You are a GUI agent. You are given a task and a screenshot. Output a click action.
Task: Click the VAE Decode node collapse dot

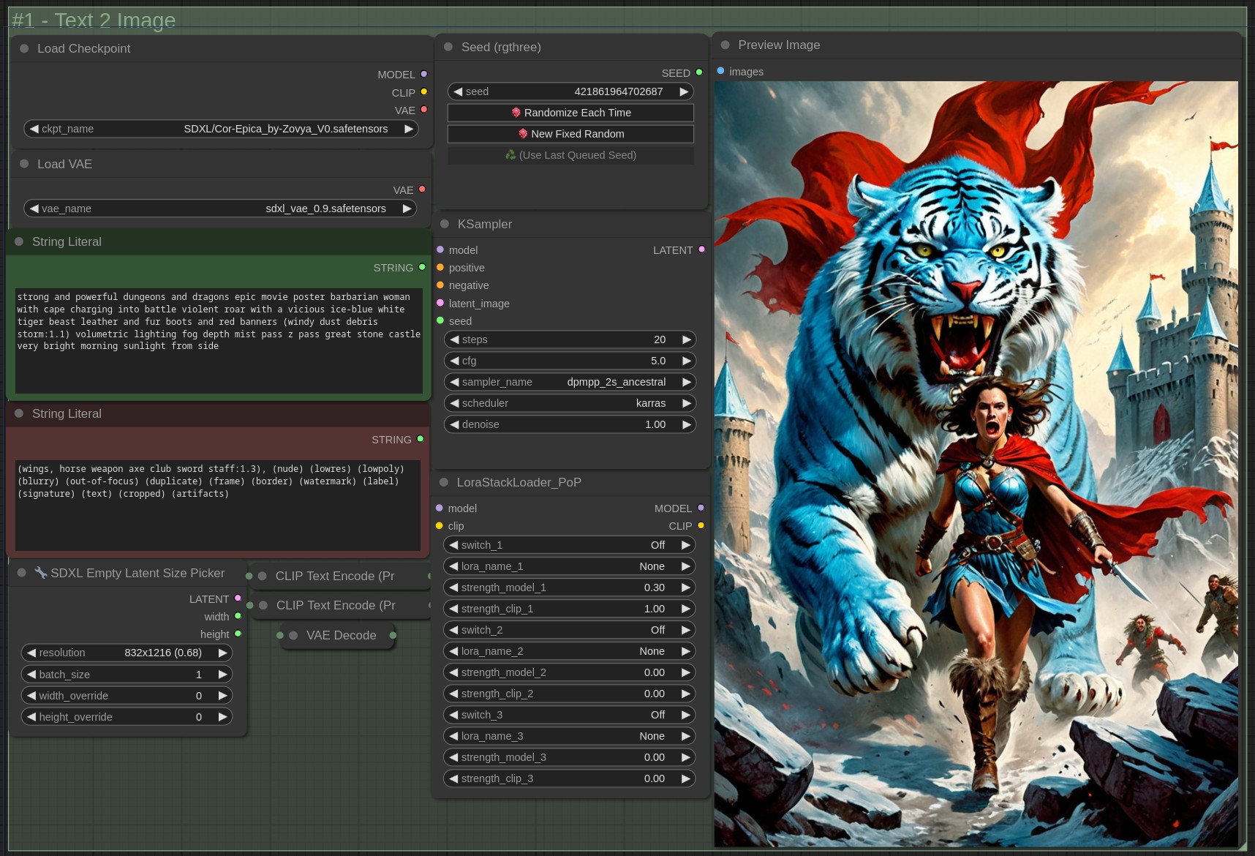293,636
